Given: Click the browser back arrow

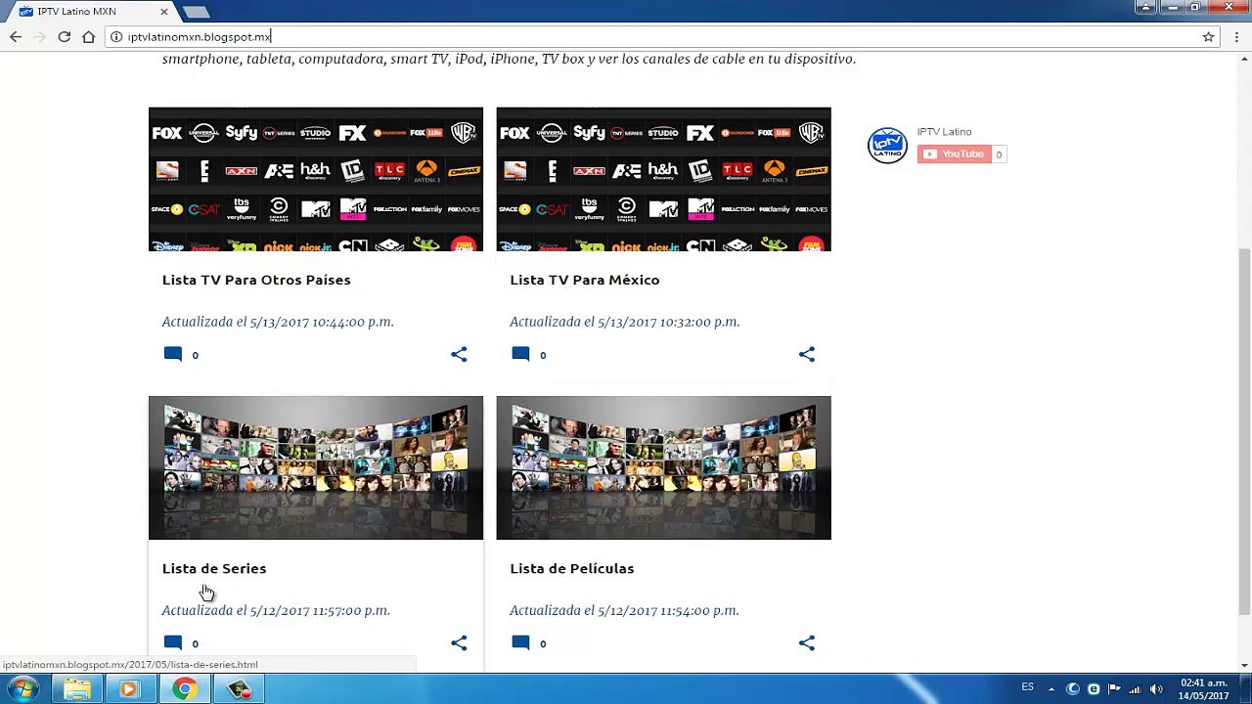Looking at the screenshot, I should pyautogui.click(x=16, y=36).
